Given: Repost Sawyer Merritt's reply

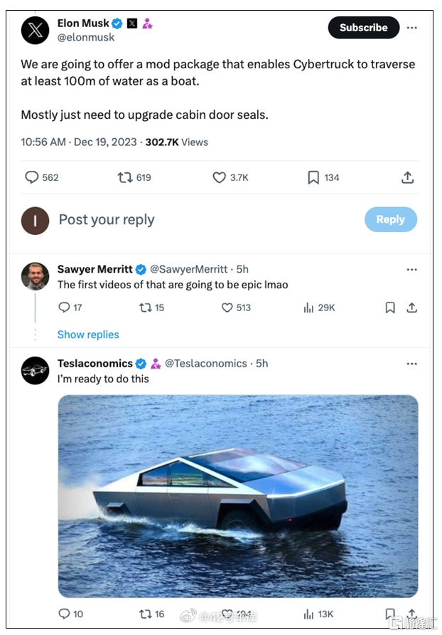Looking at the screenshot, I should point(146,308).
